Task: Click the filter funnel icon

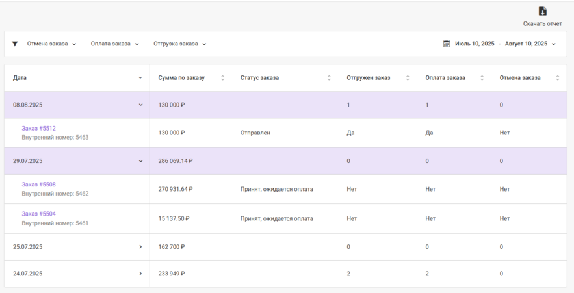Action: (15, 44)
